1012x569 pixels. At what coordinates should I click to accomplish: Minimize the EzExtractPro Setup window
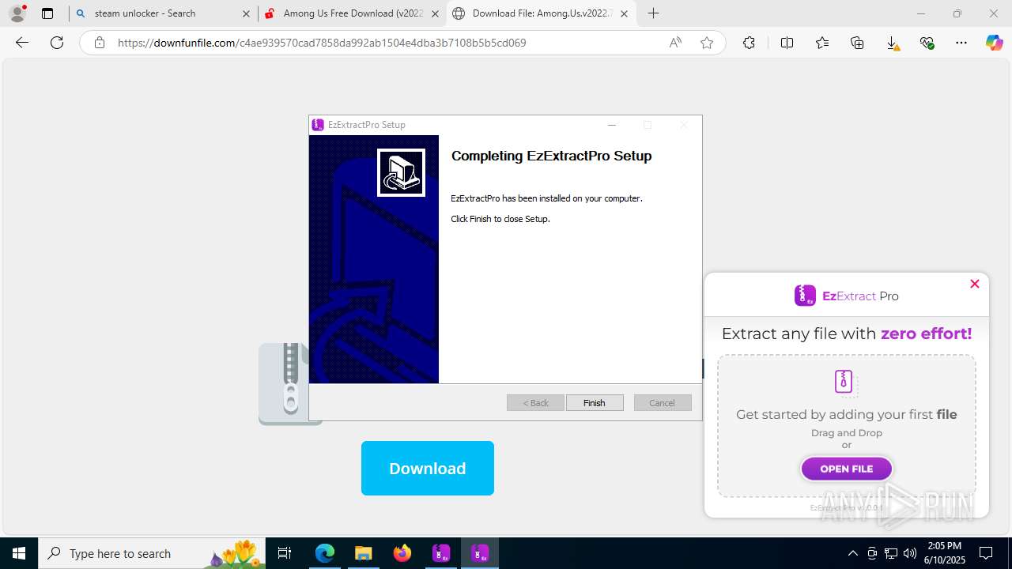click(611, 125)
